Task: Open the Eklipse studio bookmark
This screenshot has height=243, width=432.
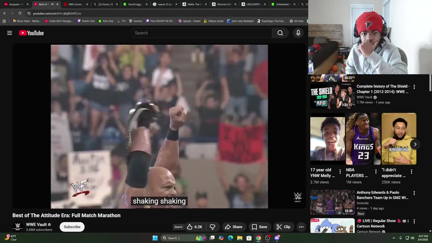Action: pyautogui.click(x=214, y=21)
